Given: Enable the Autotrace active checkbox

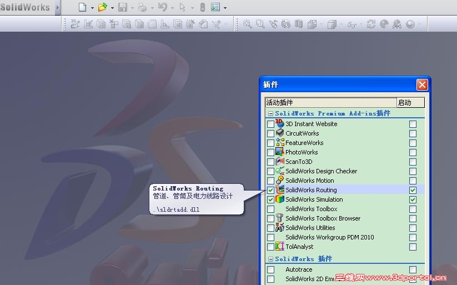Looking at the screenshot, I should point(271,269).
